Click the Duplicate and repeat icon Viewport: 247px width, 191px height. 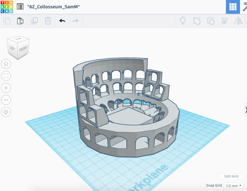coord(34,21)
